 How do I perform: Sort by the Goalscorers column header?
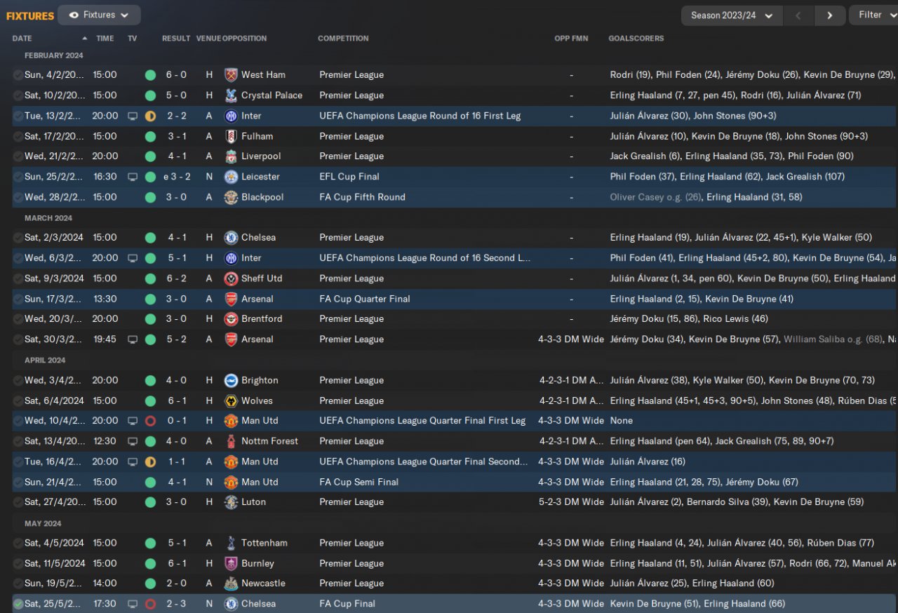click(636, 39)
